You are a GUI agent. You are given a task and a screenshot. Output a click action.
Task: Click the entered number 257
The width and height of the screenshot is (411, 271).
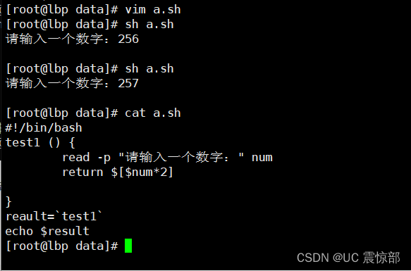tap(128, 83)
